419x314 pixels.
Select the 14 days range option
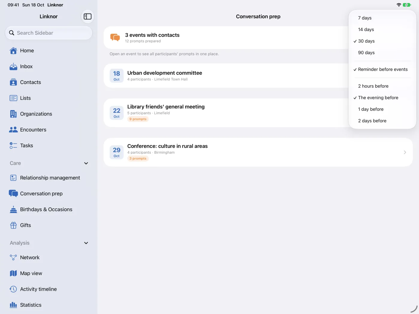click(x=382, y=29)
